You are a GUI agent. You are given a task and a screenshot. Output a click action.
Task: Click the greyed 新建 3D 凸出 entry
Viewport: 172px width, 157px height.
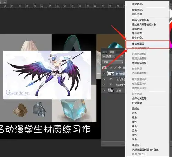(x=139, y=154)
